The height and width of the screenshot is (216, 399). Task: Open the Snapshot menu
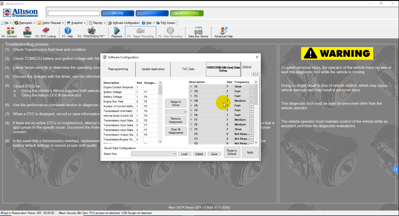point(76,23)
